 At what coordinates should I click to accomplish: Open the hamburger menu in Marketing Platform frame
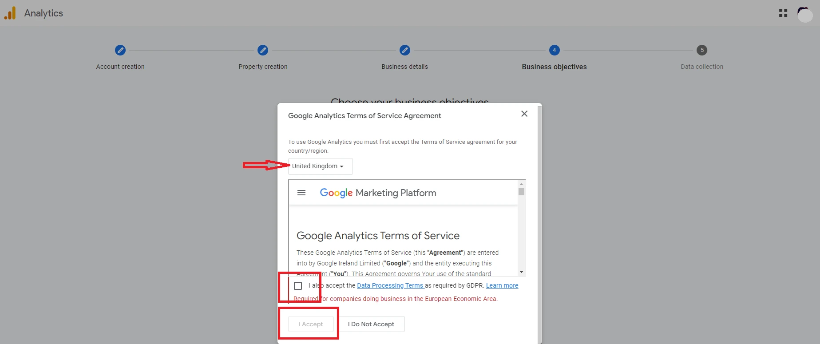(x=301, y=193)
